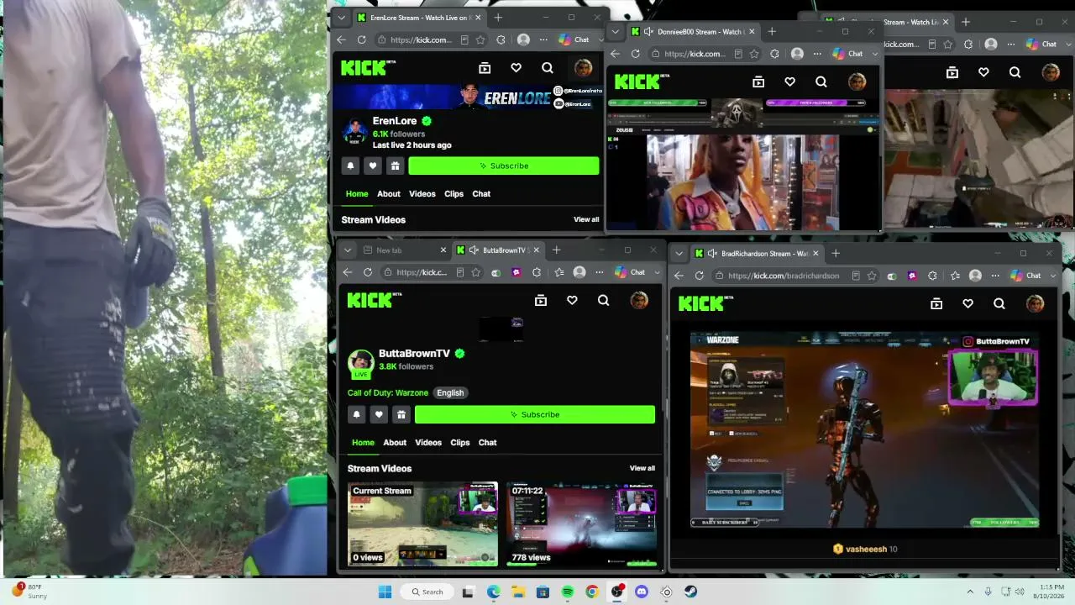Open the About tab on ErenLore's channel
The width and height of the screenshot is (1075, 605).
click(x=389, y=194)
